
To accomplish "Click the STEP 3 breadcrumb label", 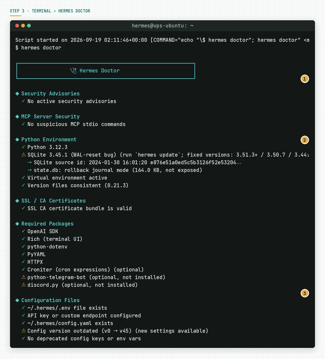I will click(17, 11).
